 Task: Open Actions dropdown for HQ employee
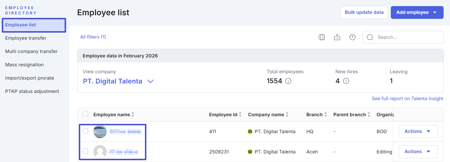(x=418, y=131)
